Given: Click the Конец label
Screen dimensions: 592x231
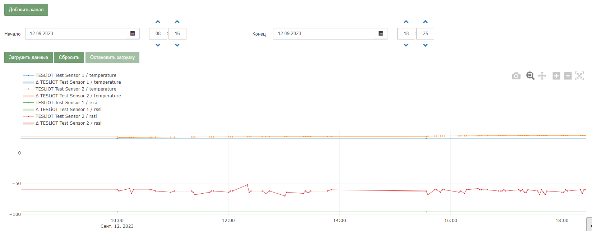Looking at the screenshot, I should [259, 34].
